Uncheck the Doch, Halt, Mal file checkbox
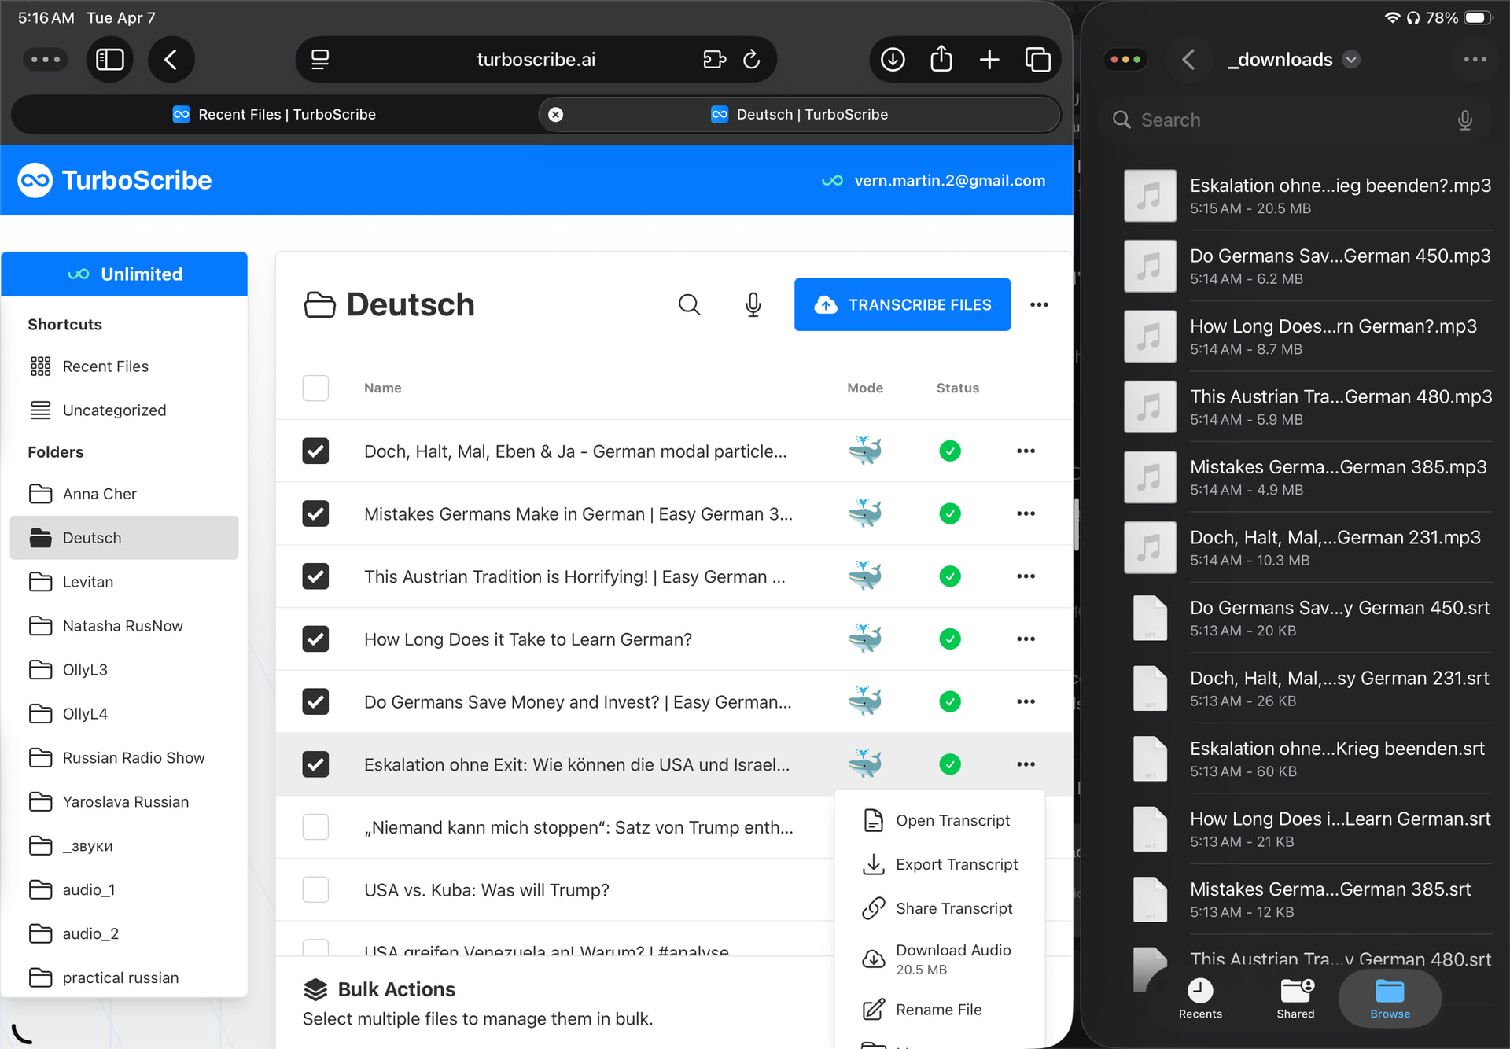Viewport: 1510px width, 1049px height. coord(315,451)
